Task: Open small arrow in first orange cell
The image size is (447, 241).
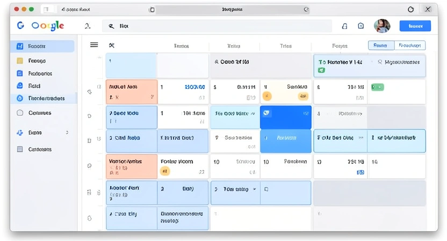Action: (x=152, y=97)
